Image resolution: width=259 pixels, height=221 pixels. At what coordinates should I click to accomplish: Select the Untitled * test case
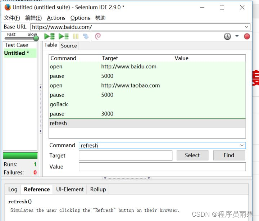pos(20,53)
